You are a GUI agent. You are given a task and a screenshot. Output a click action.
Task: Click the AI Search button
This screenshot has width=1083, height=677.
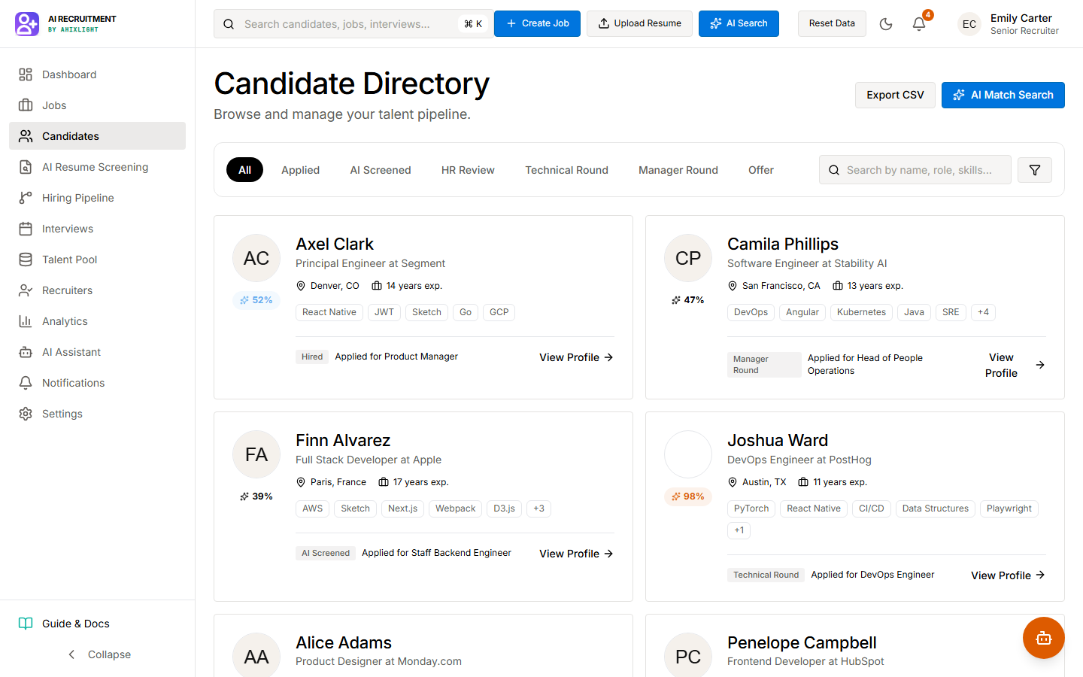(x=739, y=23)
